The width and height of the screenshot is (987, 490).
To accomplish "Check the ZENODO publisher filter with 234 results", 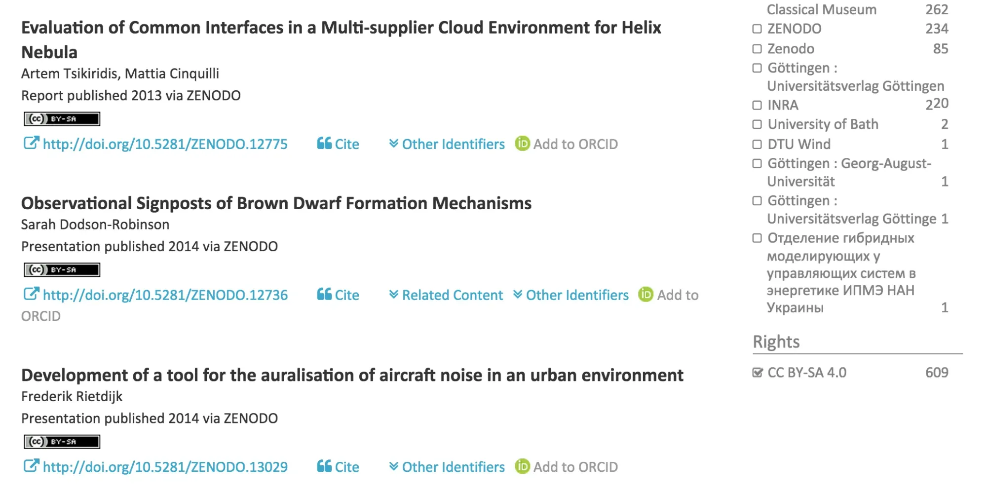I will click(x=757, y=29).
